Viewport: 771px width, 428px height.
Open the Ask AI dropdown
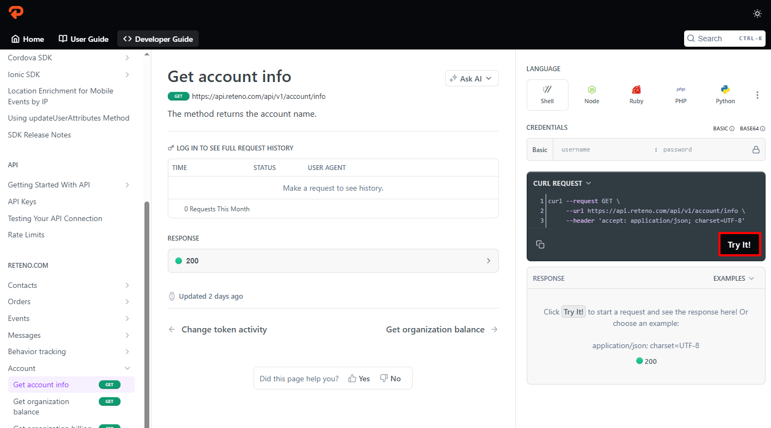[x=472, y=78]
